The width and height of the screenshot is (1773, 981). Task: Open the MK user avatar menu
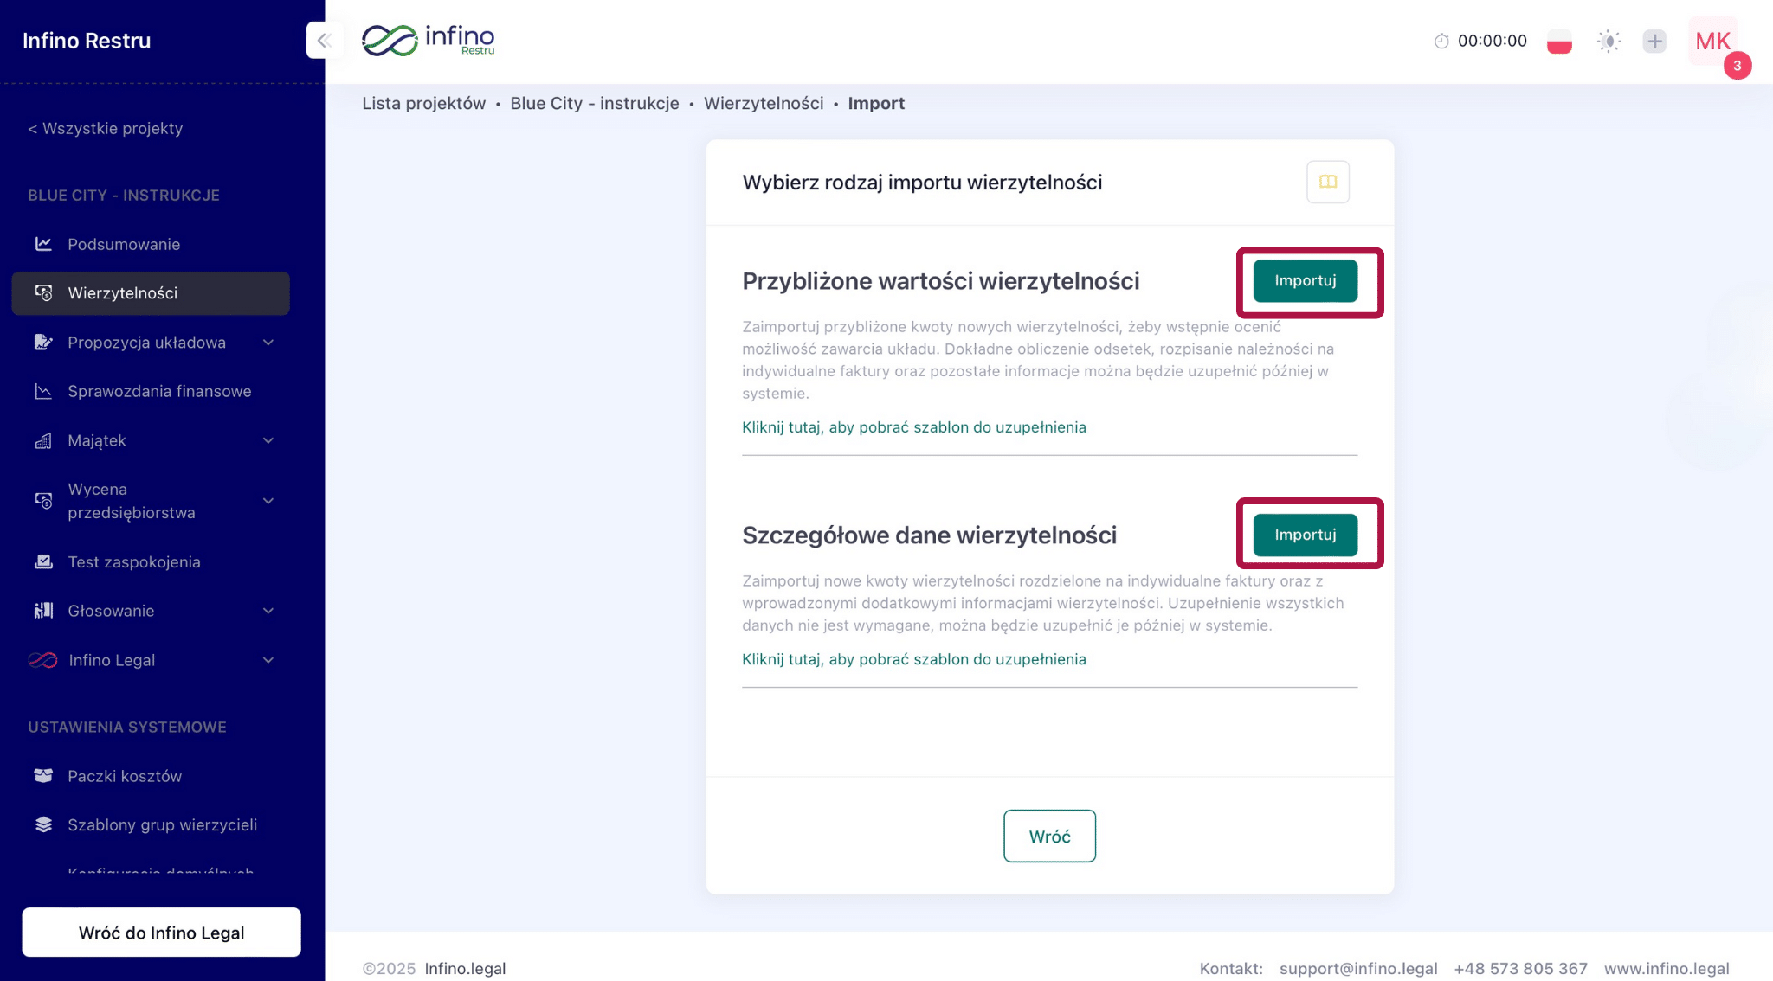click(x=1712, y=41)
